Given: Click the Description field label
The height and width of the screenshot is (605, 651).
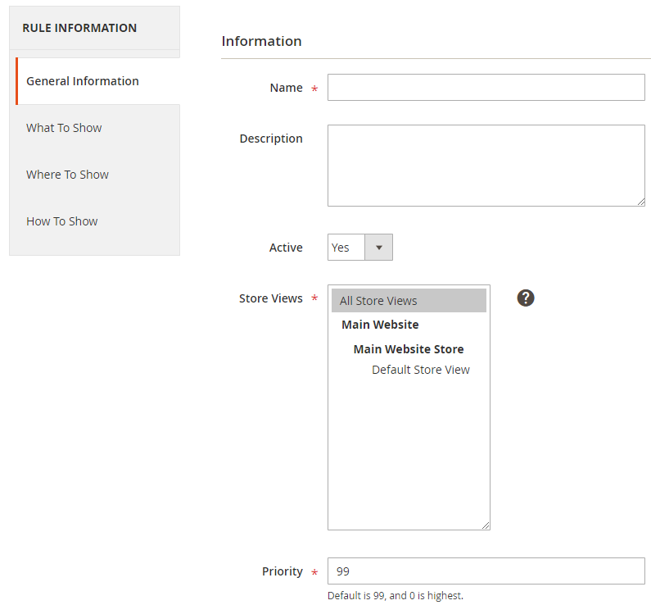Looking at the screenshot, I should tap(271, 139).
